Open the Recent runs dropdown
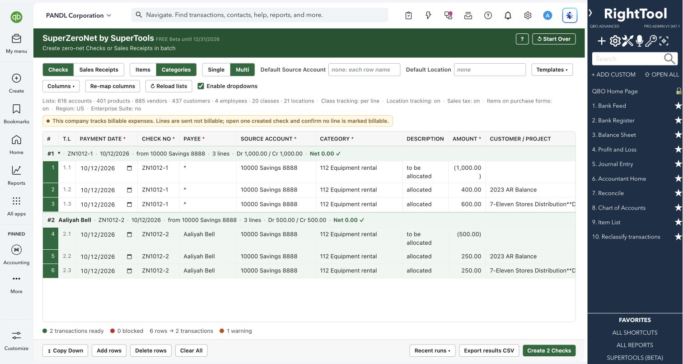Viewport: 683px width, 364px height. click(432, 350)
